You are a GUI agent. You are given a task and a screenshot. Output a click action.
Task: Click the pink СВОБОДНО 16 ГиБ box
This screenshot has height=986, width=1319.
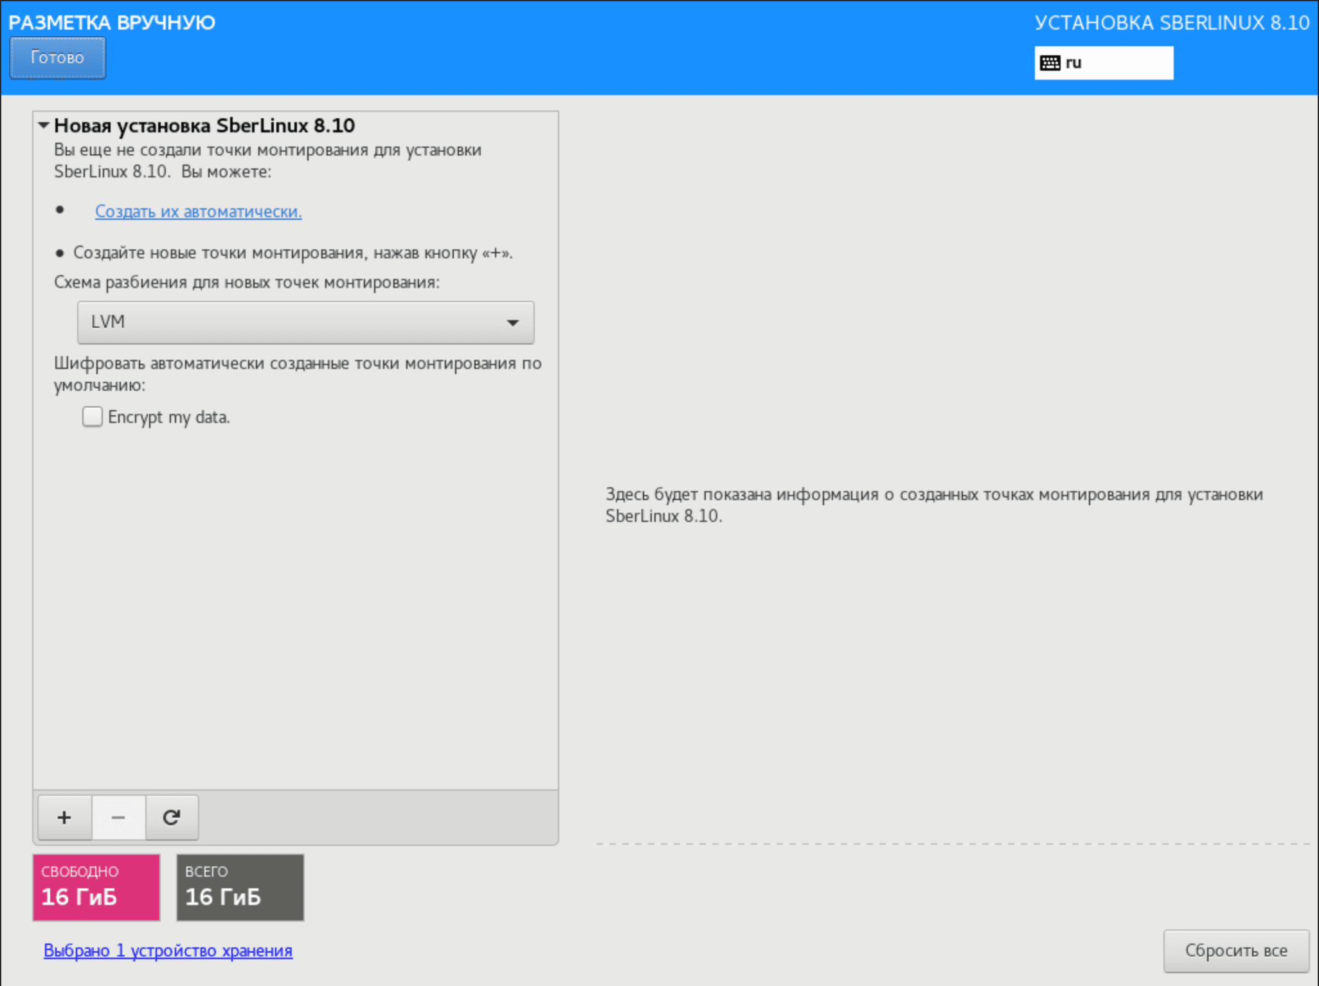coord(96,887)
